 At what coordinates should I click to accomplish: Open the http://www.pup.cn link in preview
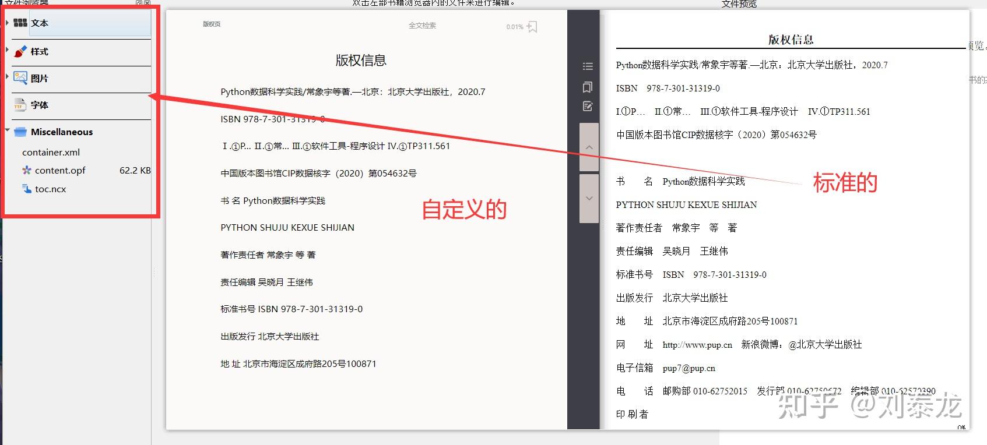697,344
